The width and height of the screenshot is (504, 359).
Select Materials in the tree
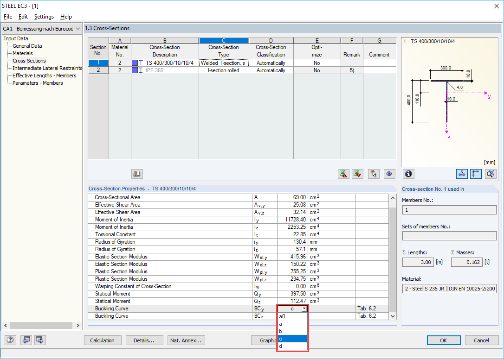pyautogui.click(x=22, y=53)
